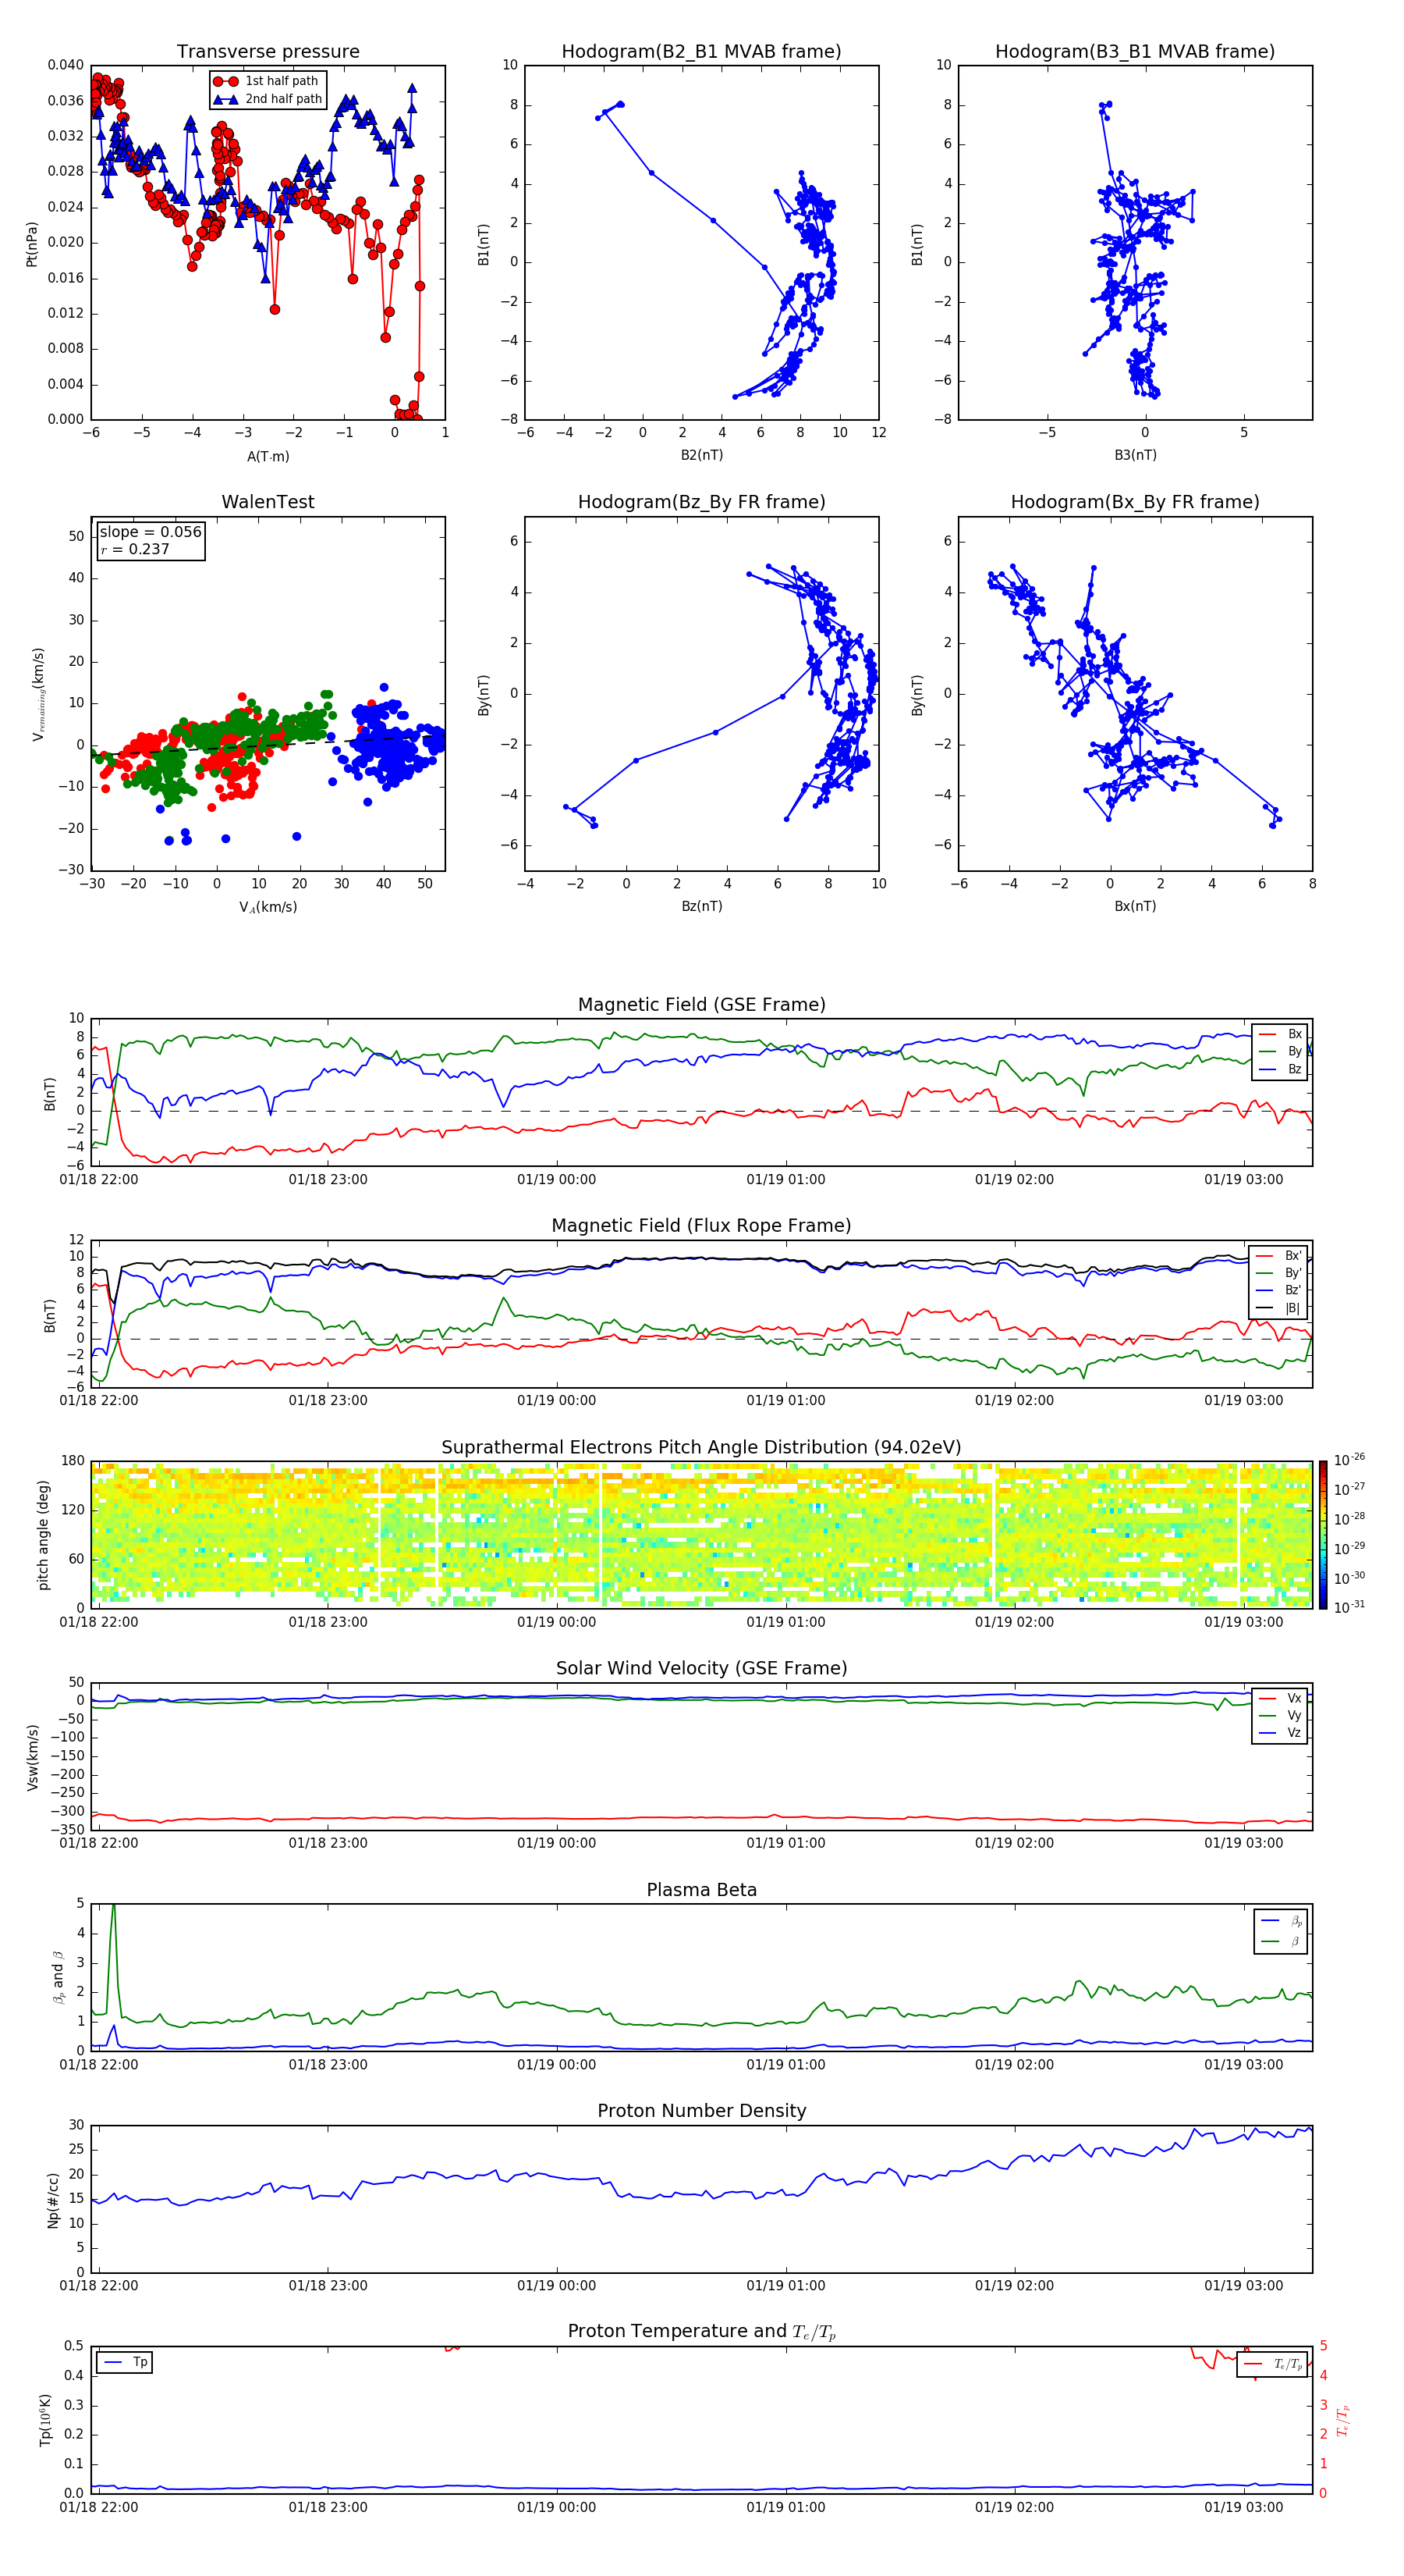Click the 'Proton Temperature and Te/Tp' title
The image size is (1404, 2576).
[x=701, y=2331]
